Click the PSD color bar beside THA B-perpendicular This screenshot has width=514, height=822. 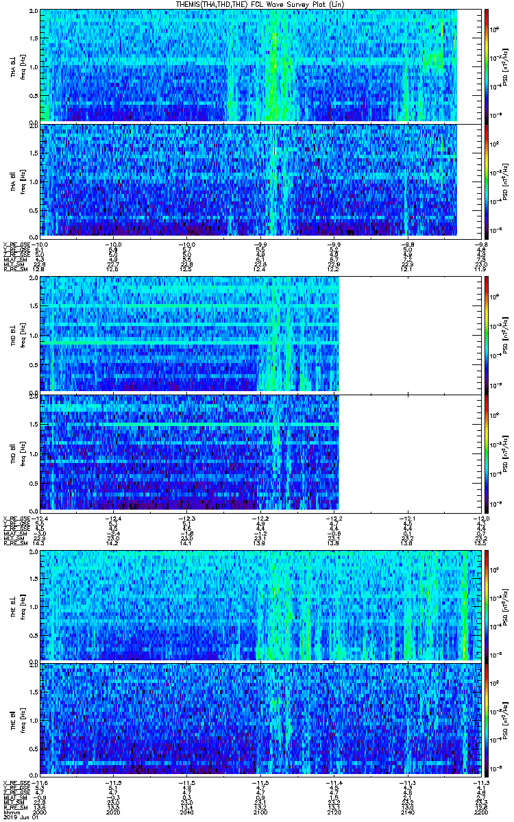(x=487, y=66)
